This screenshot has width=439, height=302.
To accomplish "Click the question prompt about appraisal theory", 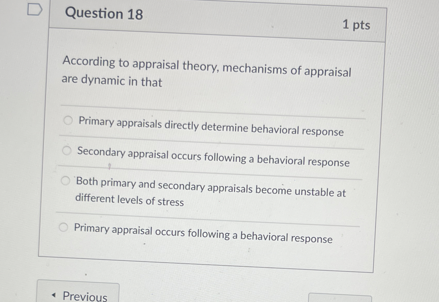I will (x=207, y=71).
